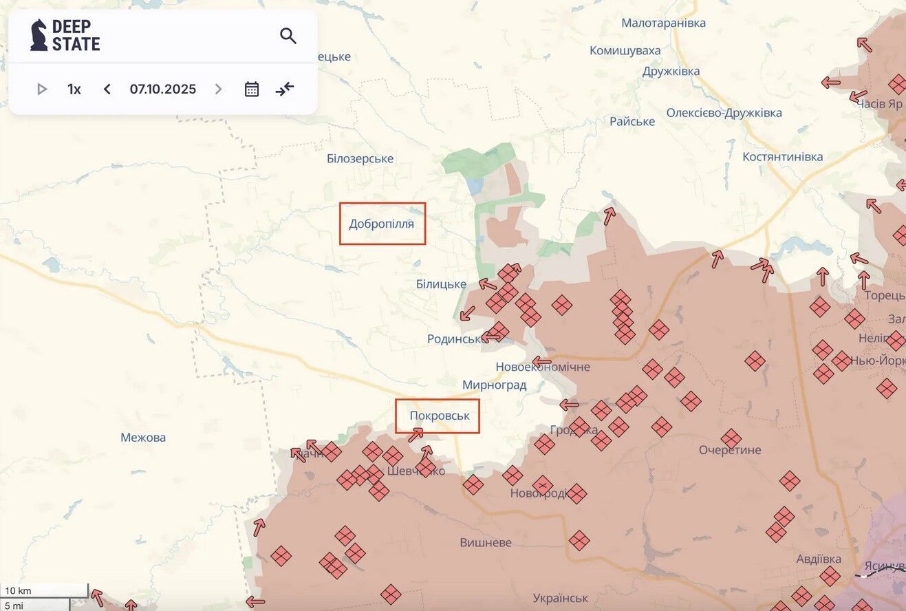Toggle playback speed from 1x

(74, 88)
